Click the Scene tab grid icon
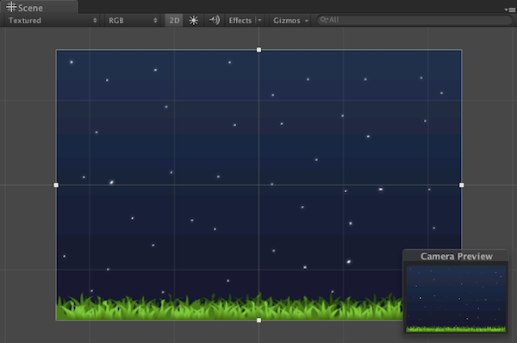 (x=11, y=7)
